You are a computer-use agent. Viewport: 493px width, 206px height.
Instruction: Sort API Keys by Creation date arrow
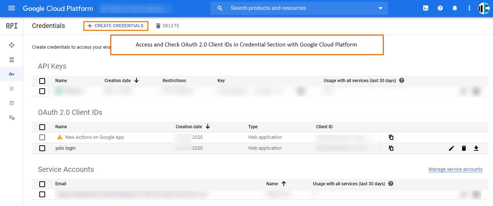[136, 80]
